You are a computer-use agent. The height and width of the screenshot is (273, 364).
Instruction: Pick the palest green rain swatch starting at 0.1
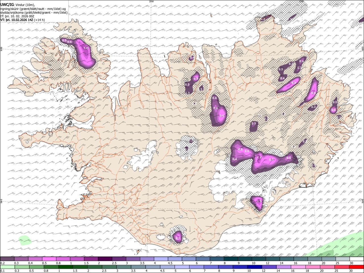pos(7,267)
